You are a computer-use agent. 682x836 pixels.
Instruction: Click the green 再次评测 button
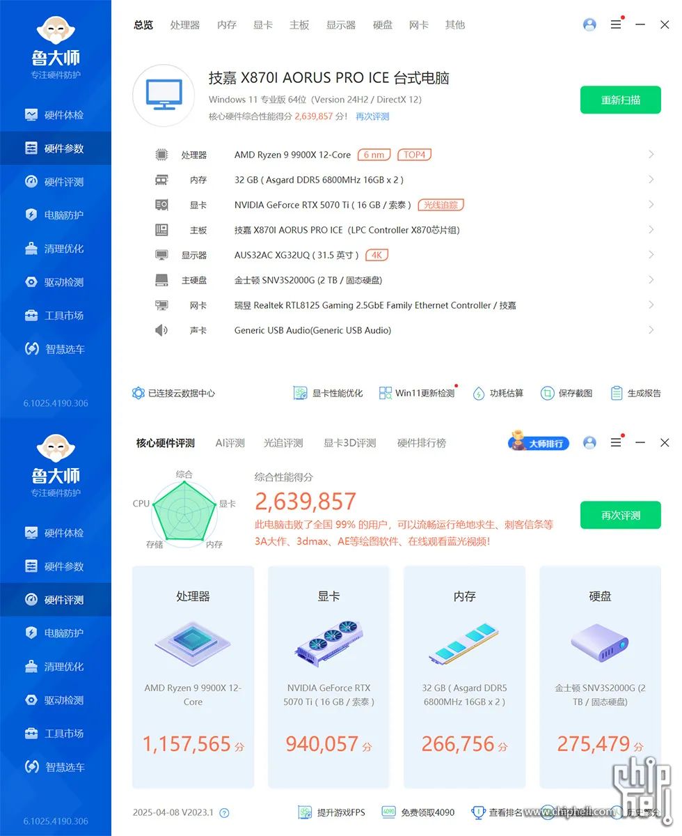coord(621,516)
